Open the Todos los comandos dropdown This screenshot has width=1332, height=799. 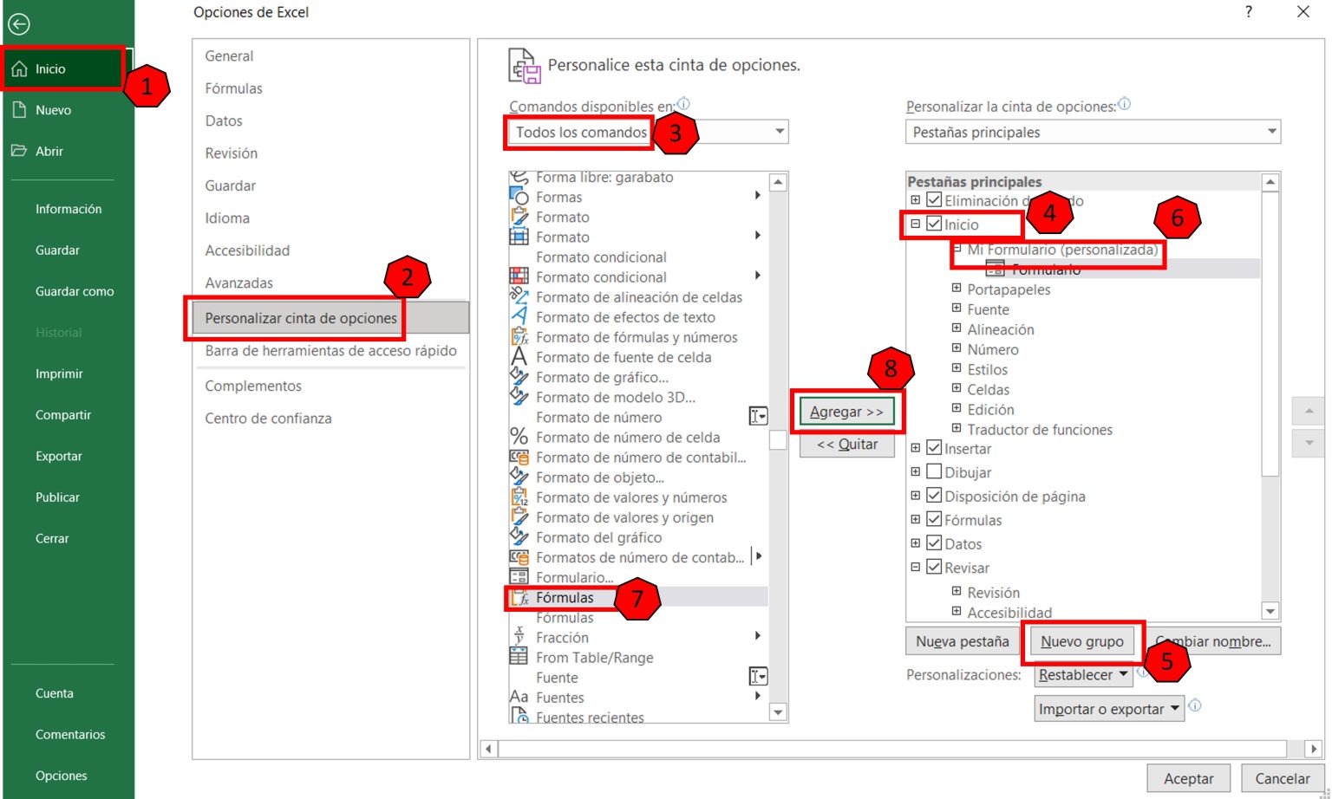click(x=780, y=132)
